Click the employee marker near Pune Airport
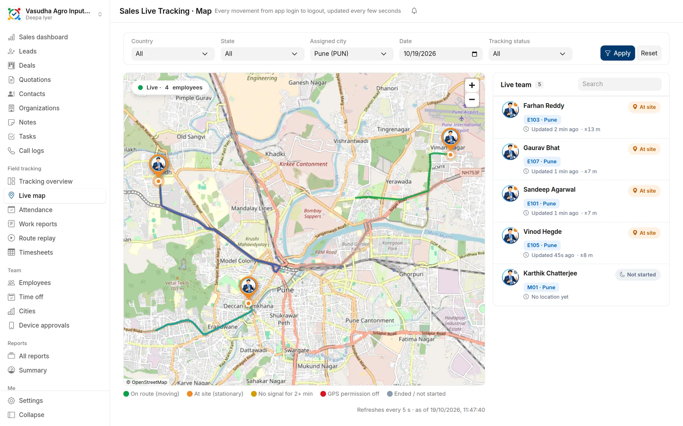 [x=450, y=138]
